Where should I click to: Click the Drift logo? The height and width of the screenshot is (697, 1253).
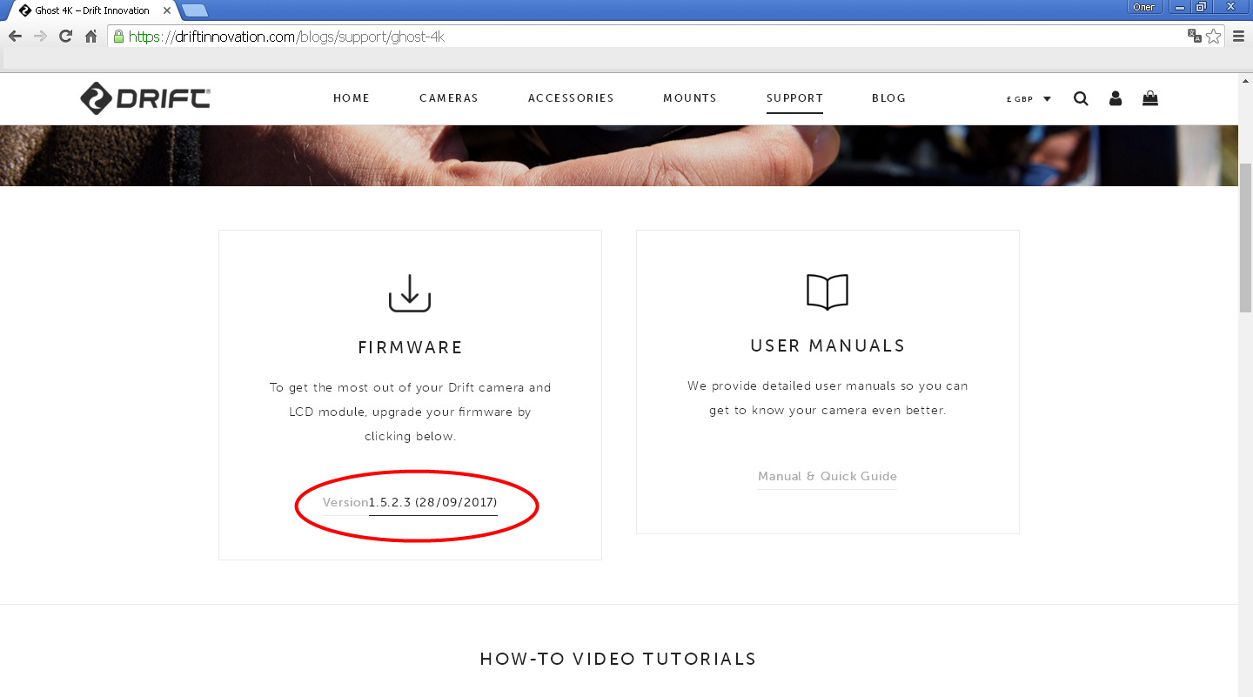tap(145, 98)
